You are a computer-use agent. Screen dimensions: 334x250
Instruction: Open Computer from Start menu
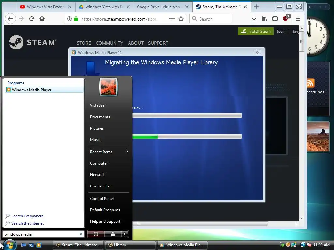(x=99, y=163)
